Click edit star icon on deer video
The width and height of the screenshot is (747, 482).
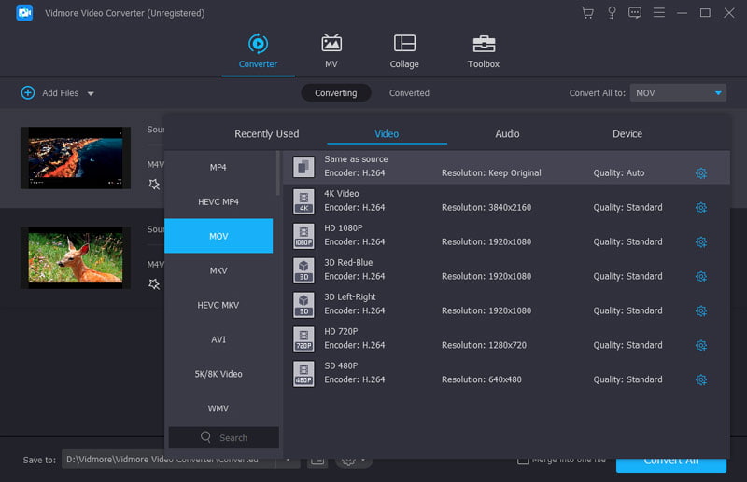point(154,284)
